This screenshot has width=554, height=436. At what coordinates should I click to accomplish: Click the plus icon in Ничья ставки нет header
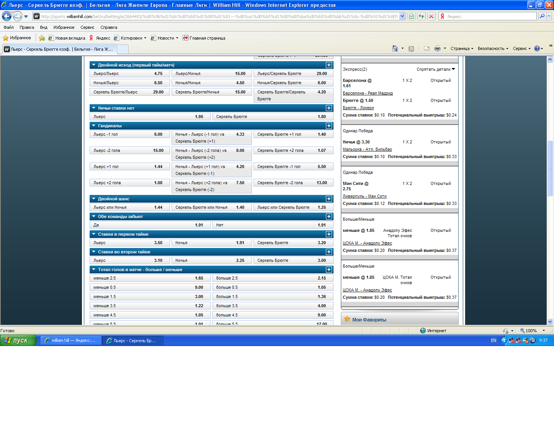[329, 108]
